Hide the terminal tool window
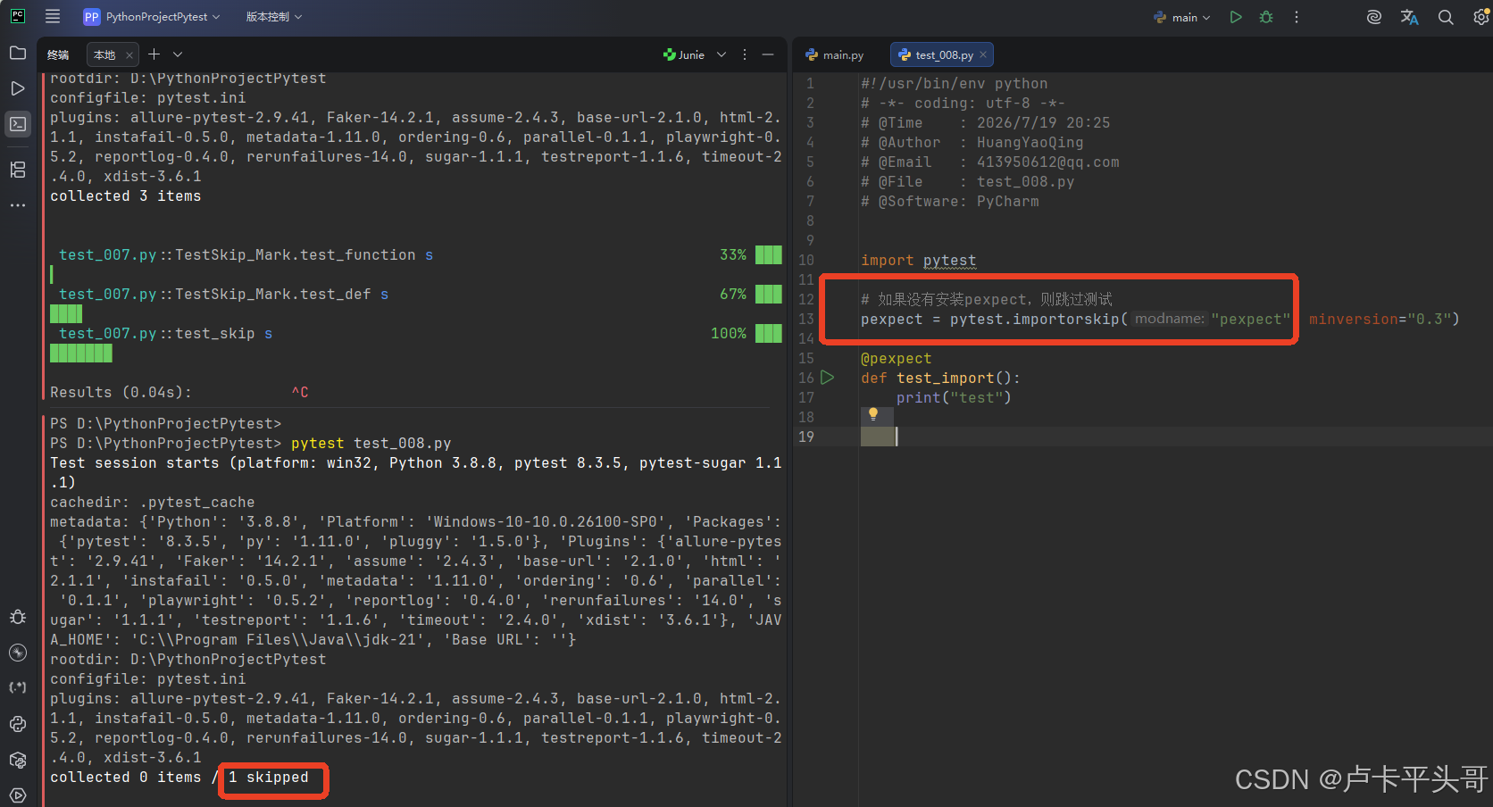The height and width of the screenshot is (807, 1493). [x=768, y=54]
